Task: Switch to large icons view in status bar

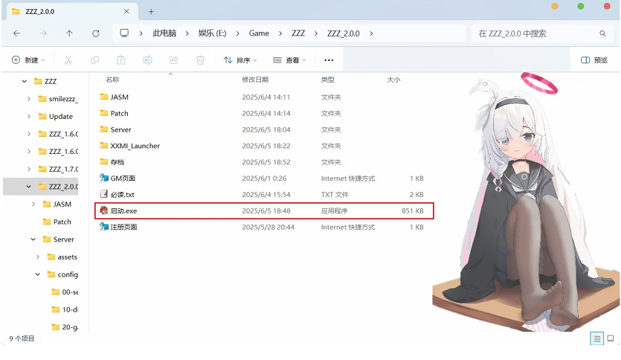Action: (x=611, y=338)
